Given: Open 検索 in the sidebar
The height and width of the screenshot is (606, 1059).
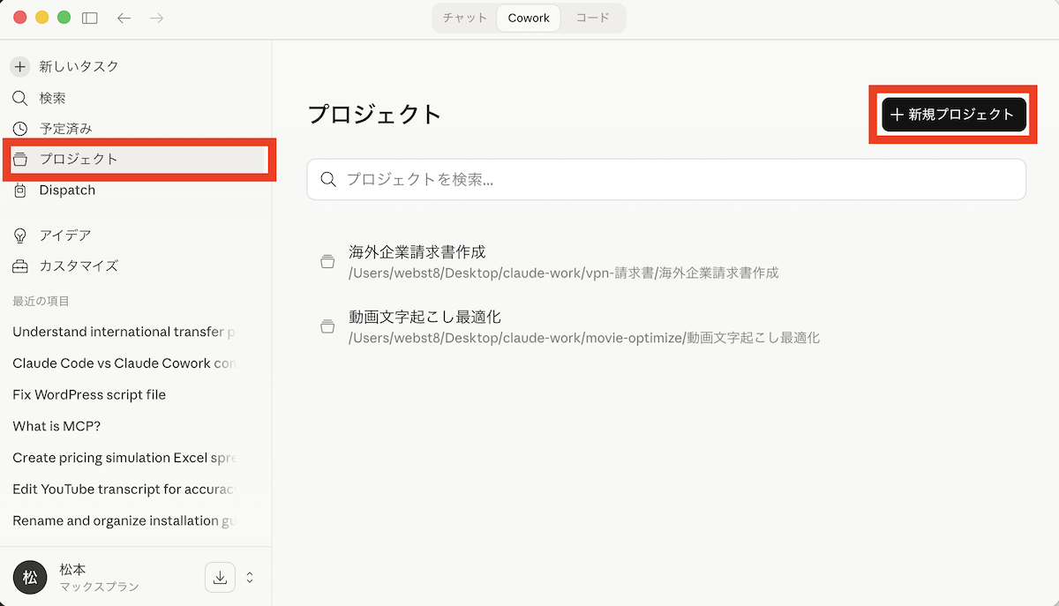Looking at the screenshot, I should (52, 98).
